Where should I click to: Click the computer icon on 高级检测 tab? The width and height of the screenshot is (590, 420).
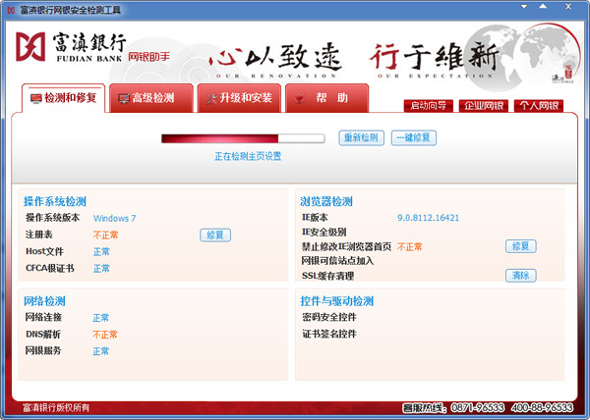[x=124, y=98]
